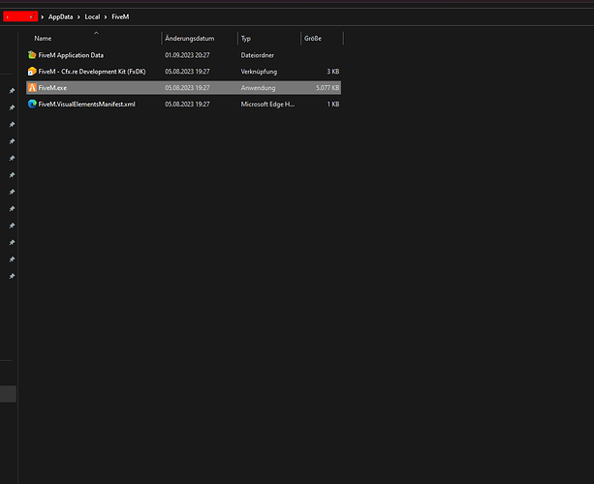Go to the Local folder breadcrumb
This screenshot has height=484, width=594.
point(93,16)
